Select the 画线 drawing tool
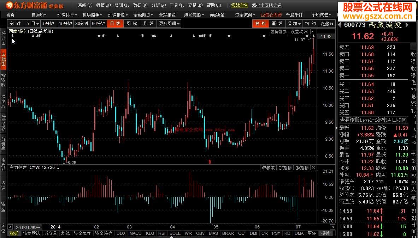The width and height of the screenshot is (418, 238). [276, 24]
